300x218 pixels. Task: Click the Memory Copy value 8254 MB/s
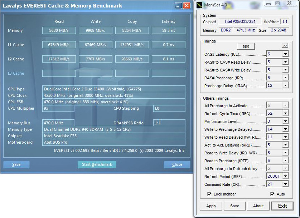(x=132, y=30)
